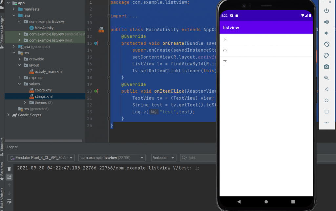336x211 pixels.
Task: Click logcat search magnifier icon
Action: [184, 158]
